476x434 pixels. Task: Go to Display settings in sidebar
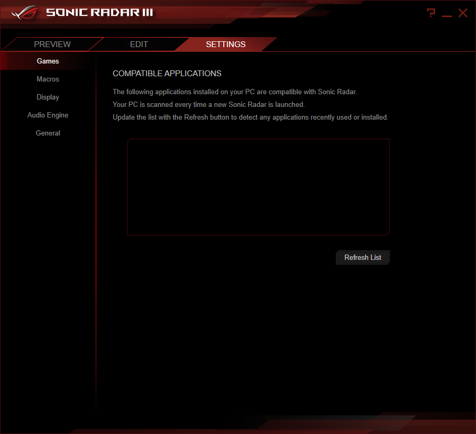pyautogui.click(x=48, y=97)
